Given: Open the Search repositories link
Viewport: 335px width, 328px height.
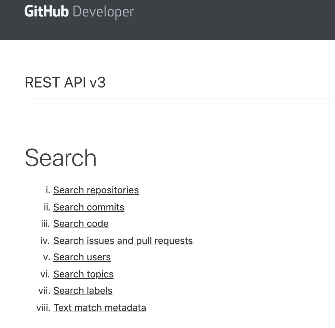Looking at the screenshot, I should (96, 190).
